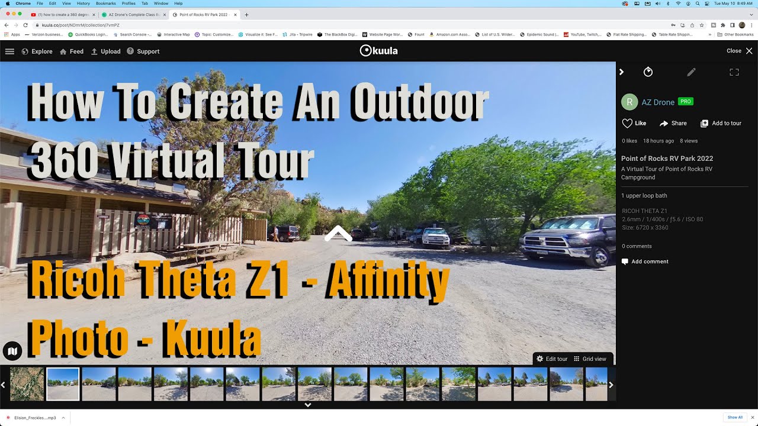The image size is (758, 426).
Task: Open the Kuula hamburger menu
Action: (9, 51)
